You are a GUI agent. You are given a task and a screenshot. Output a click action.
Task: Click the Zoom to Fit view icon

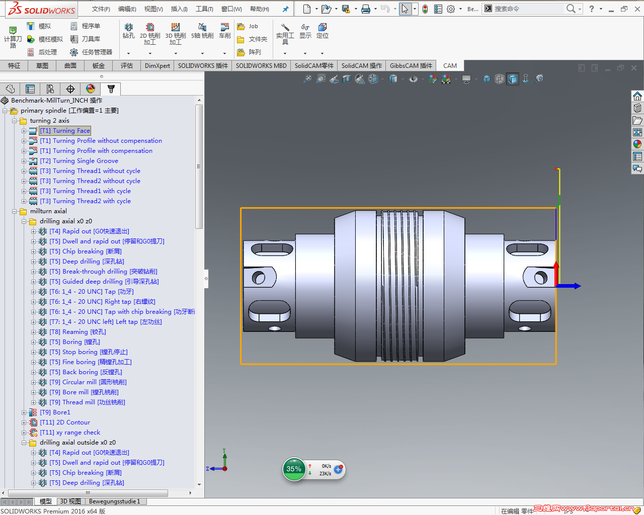(307, 79)
